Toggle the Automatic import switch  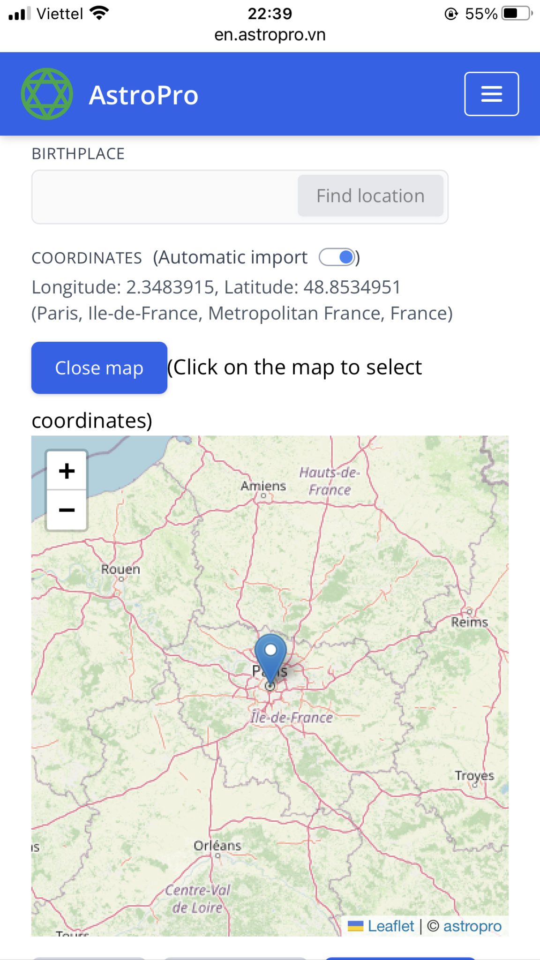(337, 257)
